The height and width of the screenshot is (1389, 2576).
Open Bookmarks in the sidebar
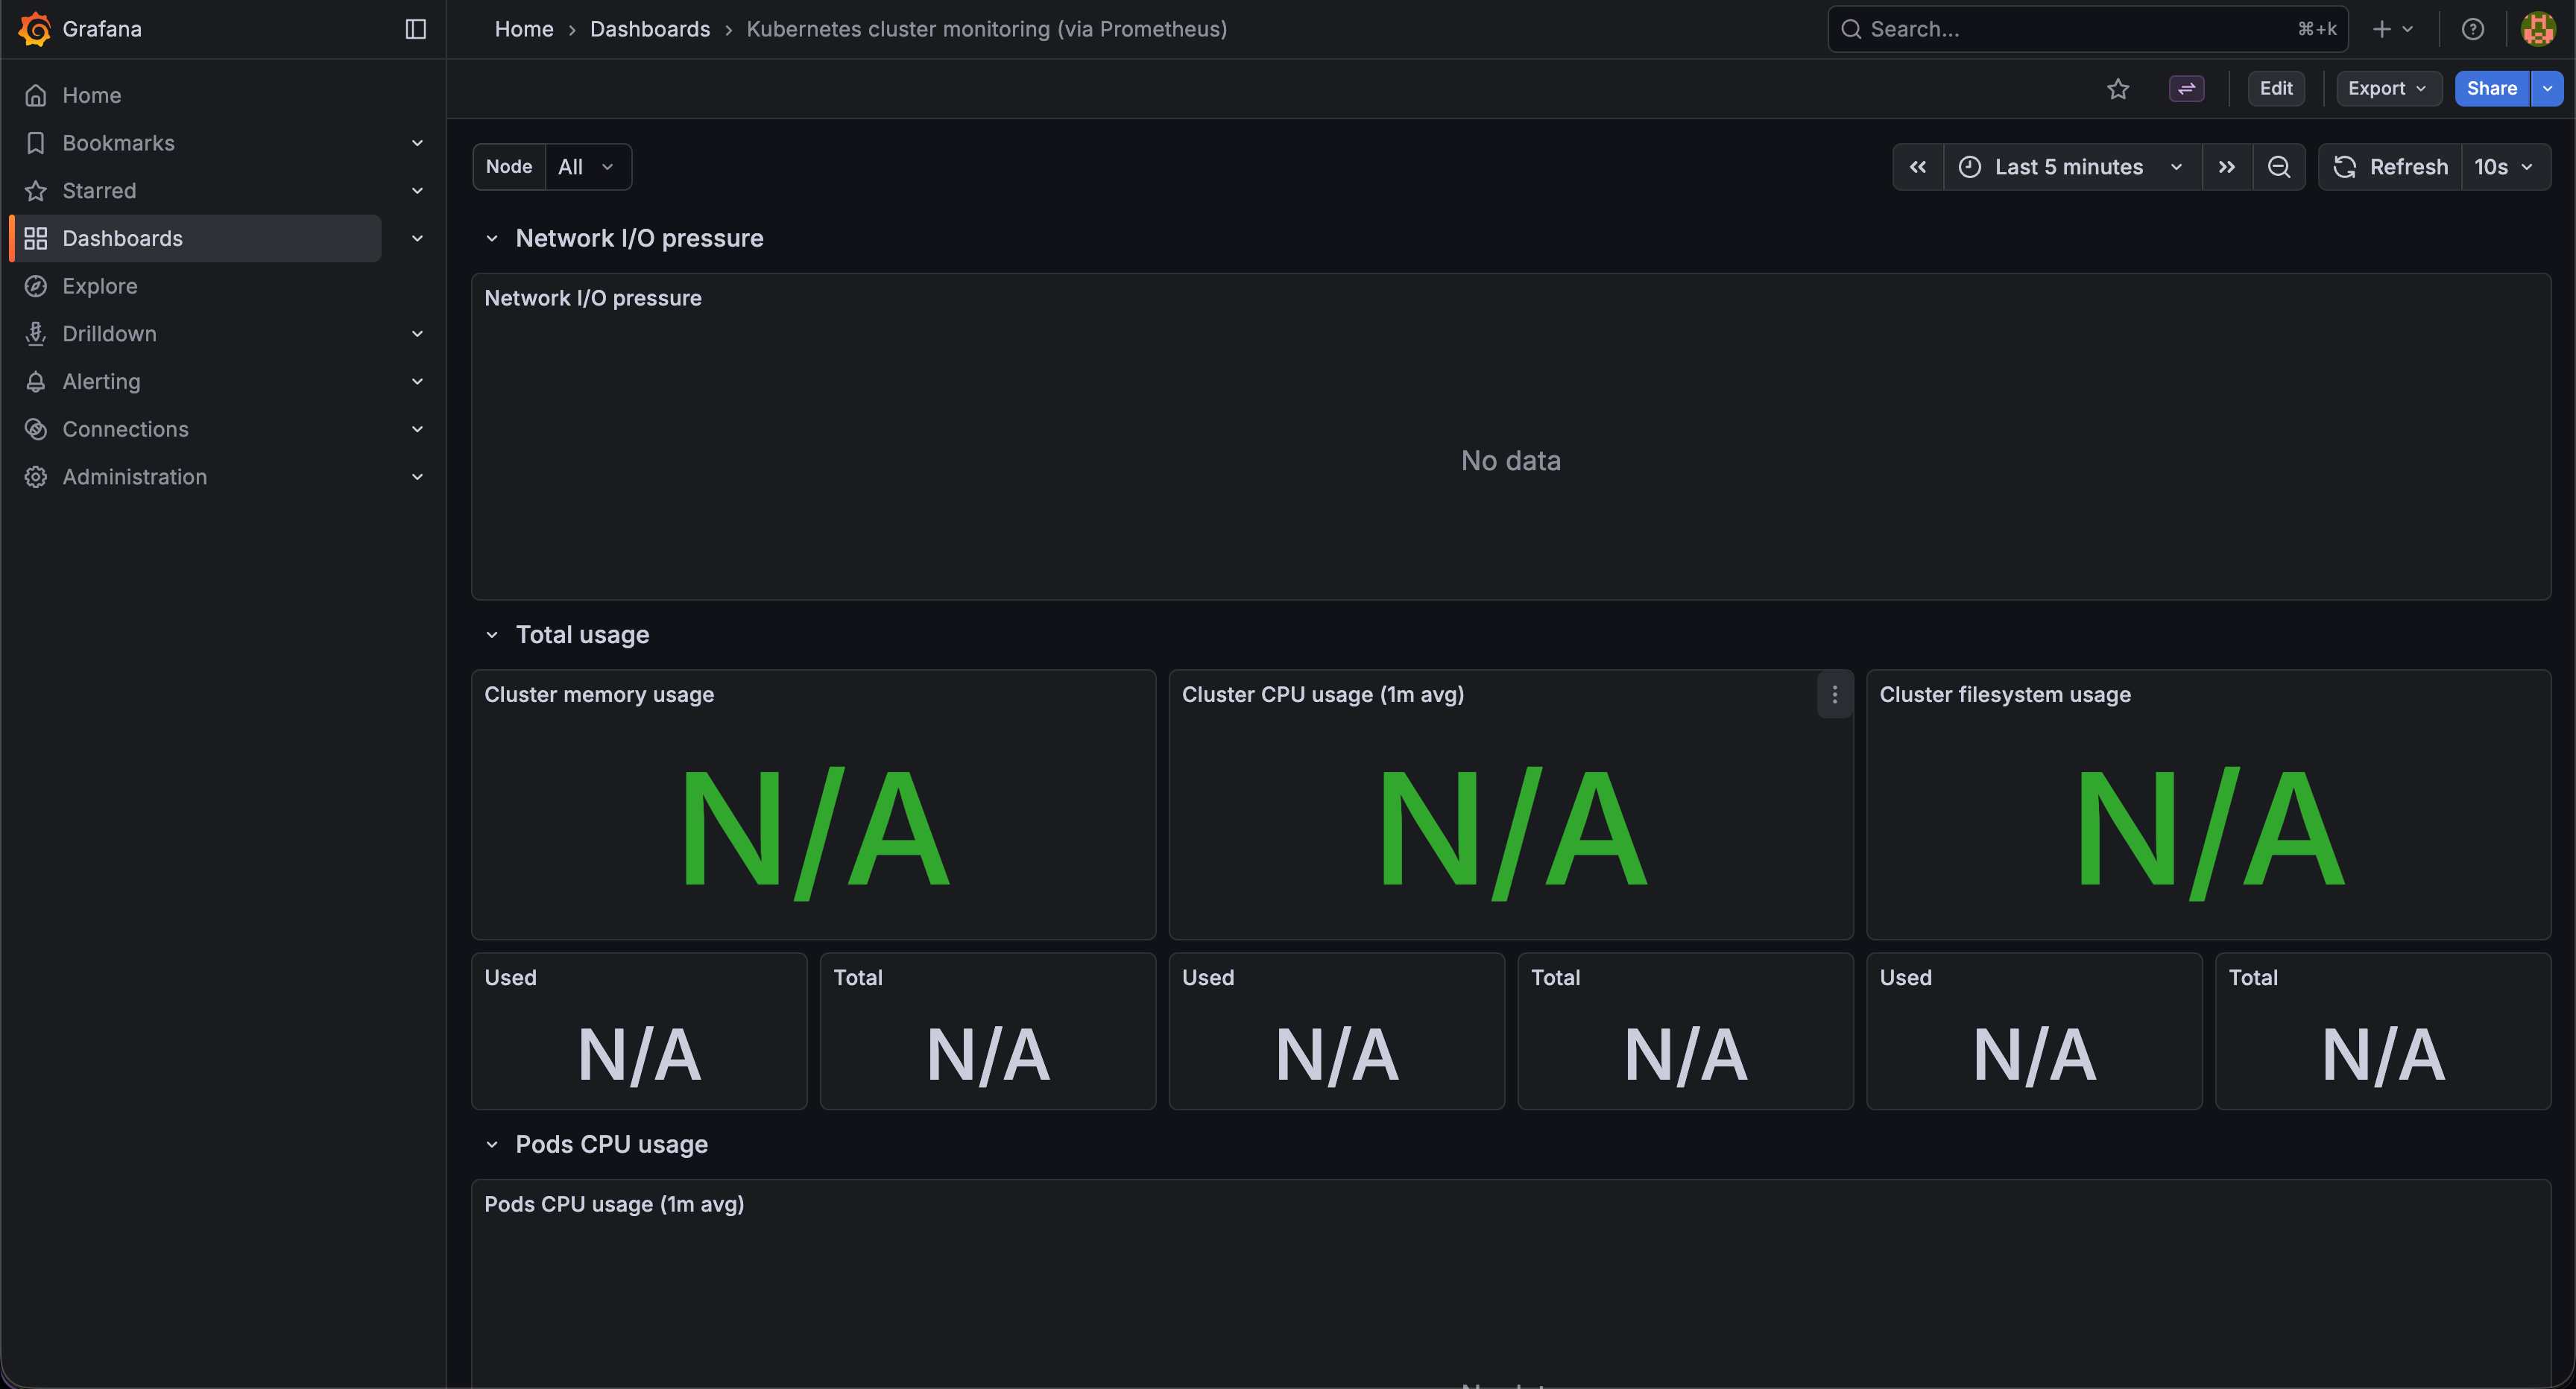118,143
